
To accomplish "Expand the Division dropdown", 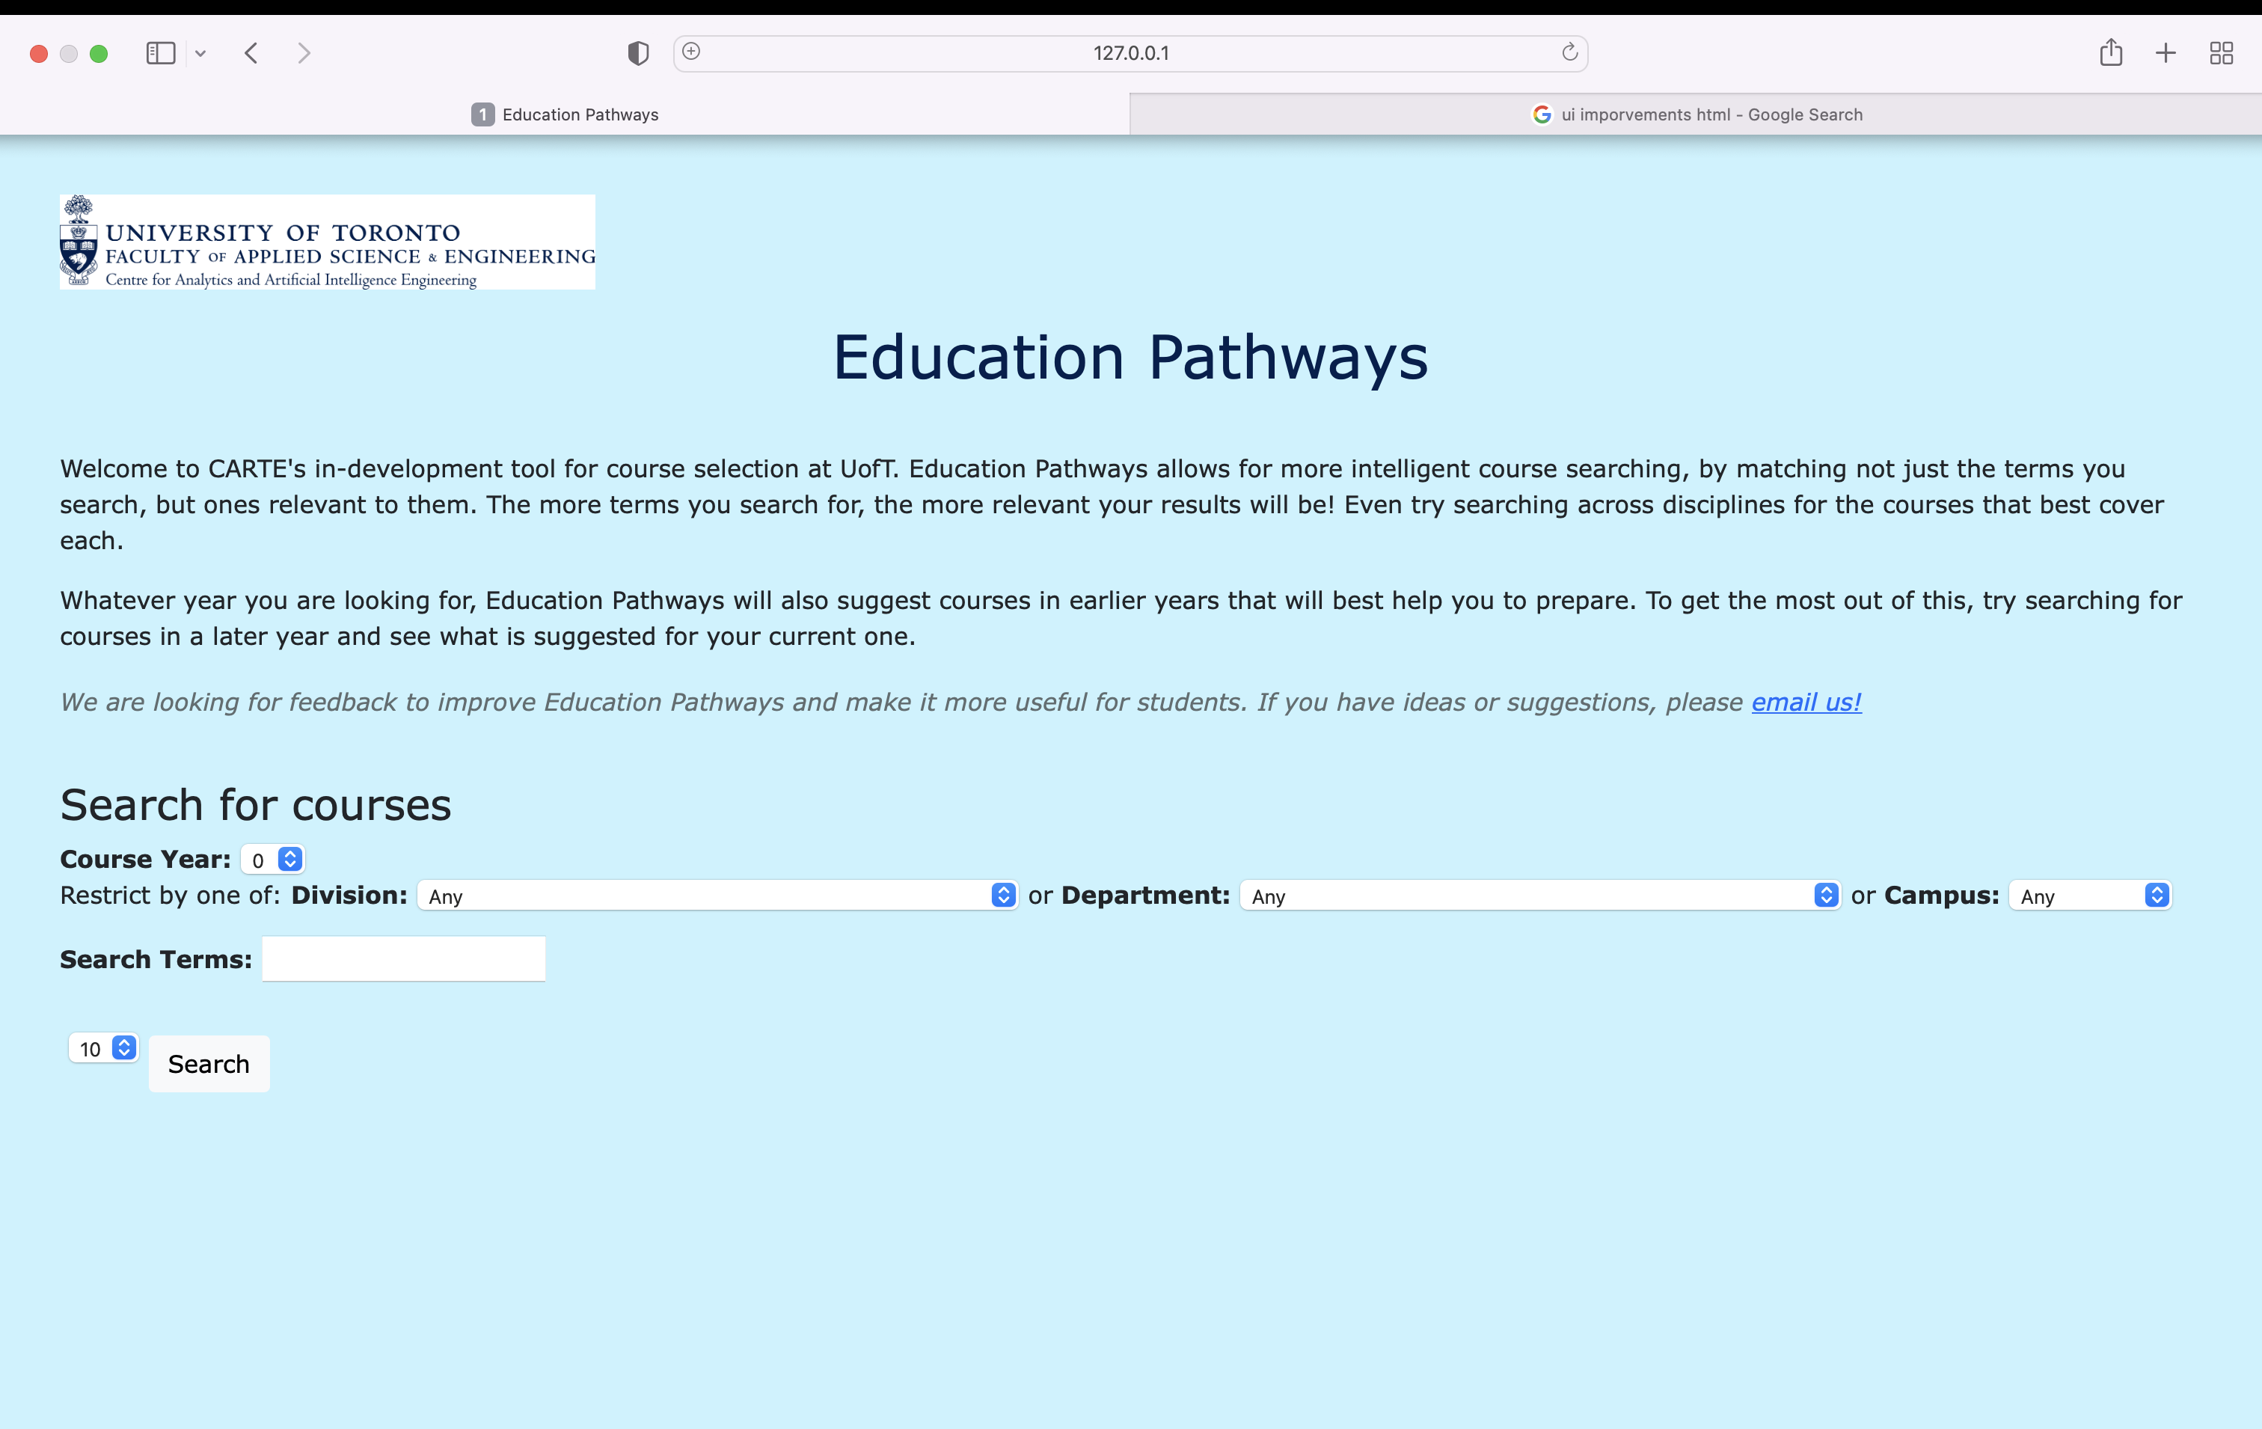I will (717, 896).
